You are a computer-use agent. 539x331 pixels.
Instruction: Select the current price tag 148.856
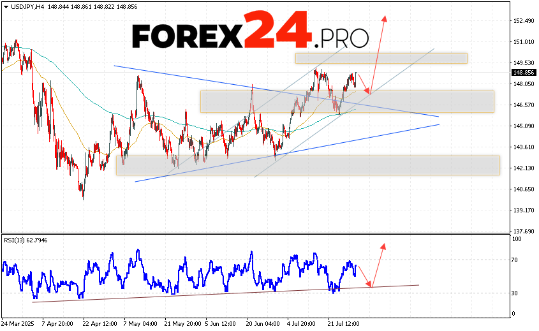click(x=522, y=73)
